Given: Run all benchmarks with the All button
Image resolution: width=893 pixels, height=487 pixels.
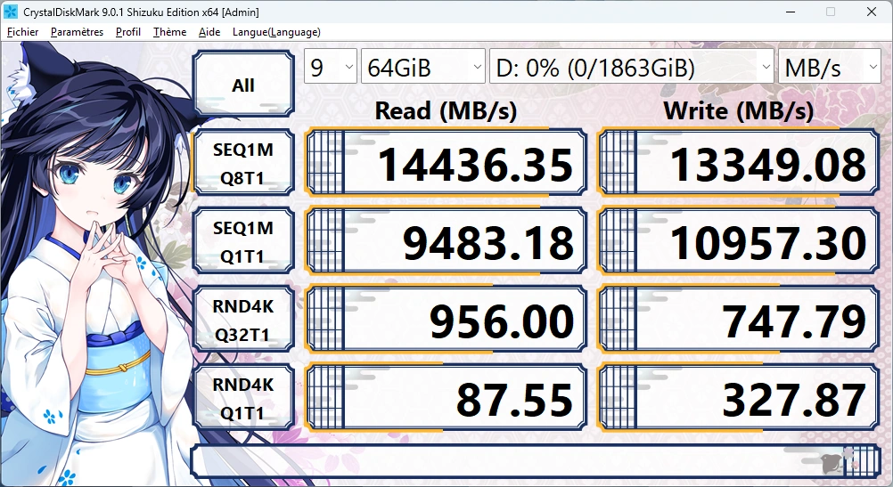Looking at the screenshot, I should click(243, 84).
